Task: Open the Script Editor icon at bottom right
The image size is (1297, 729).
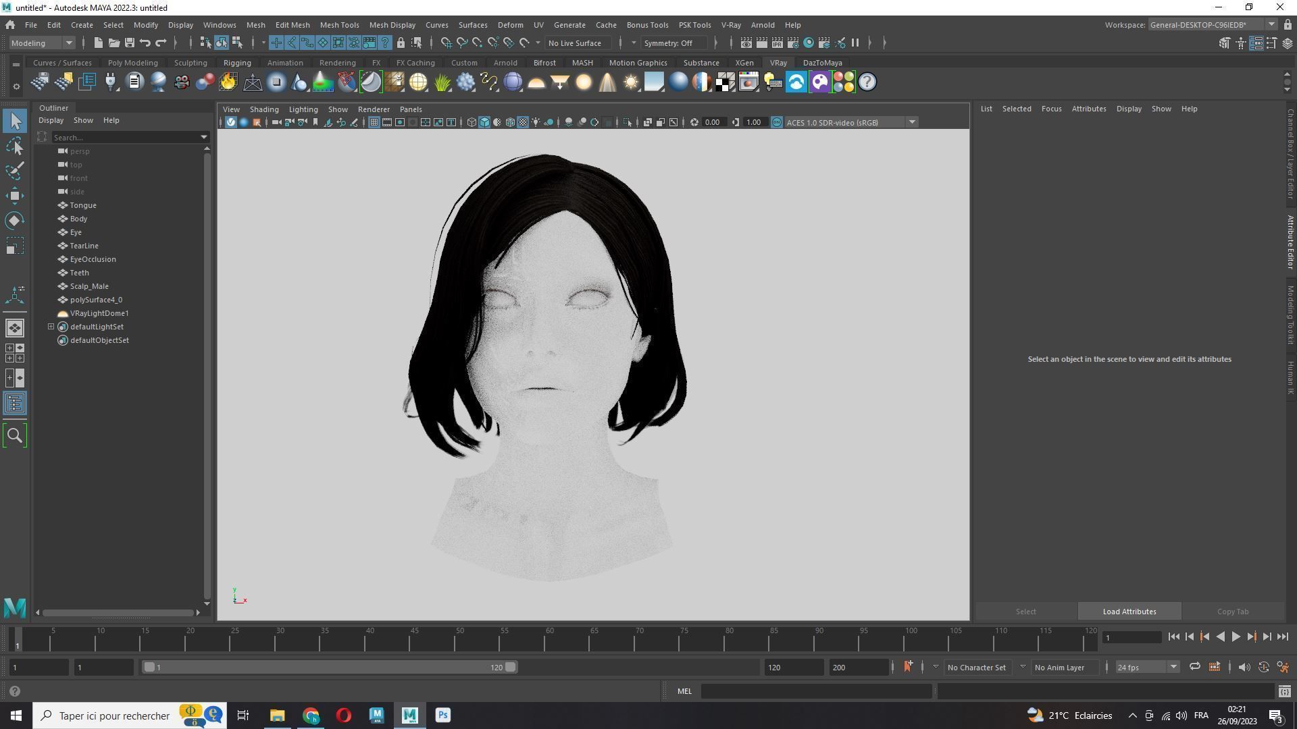Action: pyautogui.click(x=1284, y=691)
